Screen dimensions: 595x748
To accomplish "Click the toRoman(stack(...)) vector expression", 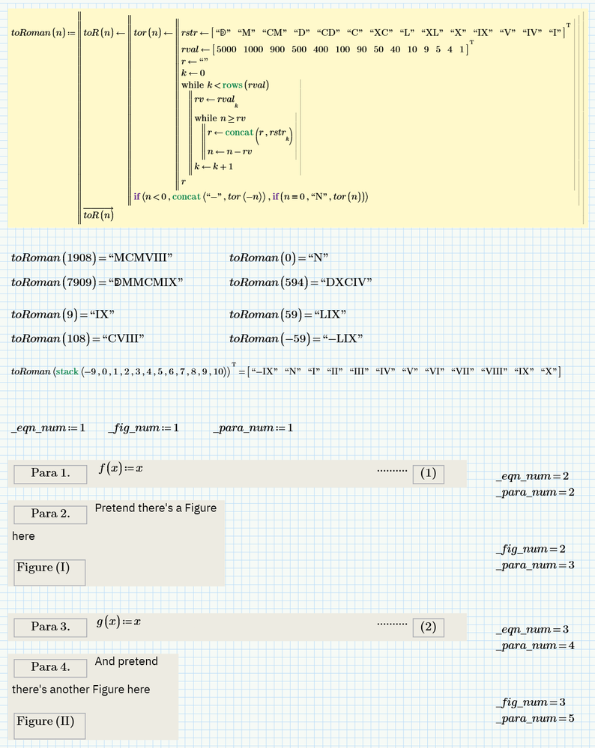I will pyautogui.click(x=285, y=371).
